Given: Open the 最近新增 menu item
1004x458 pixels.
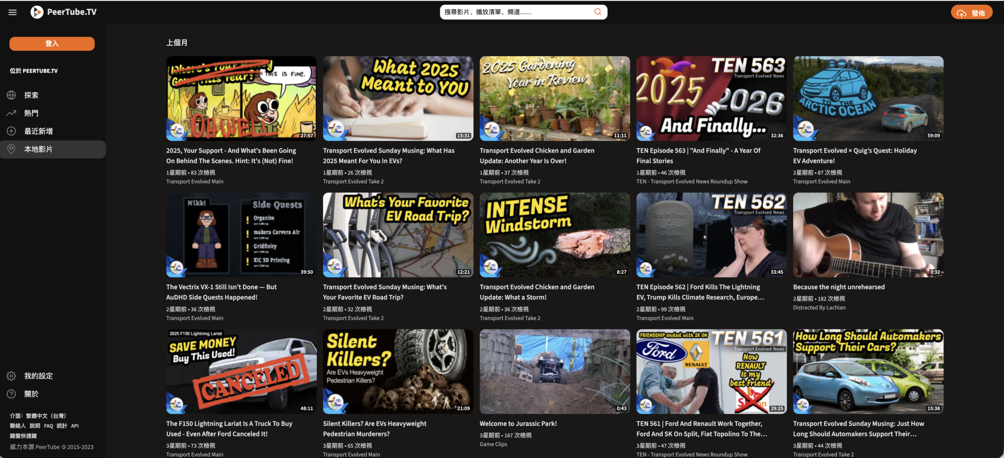Looking at the screenshot, I should tap(38, 131).
